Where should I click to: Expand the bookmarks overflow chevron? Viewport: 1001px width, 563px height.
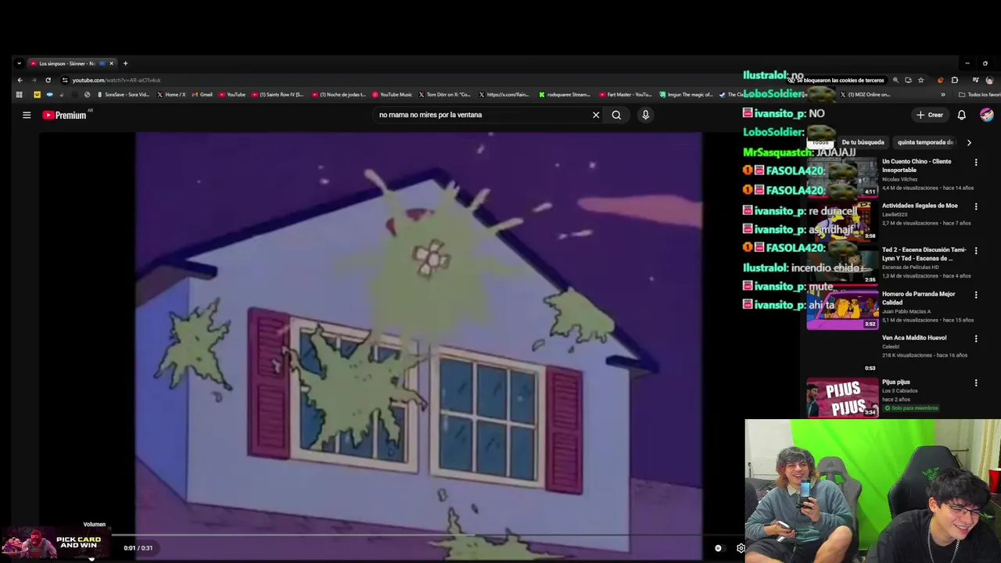point(942,95)
